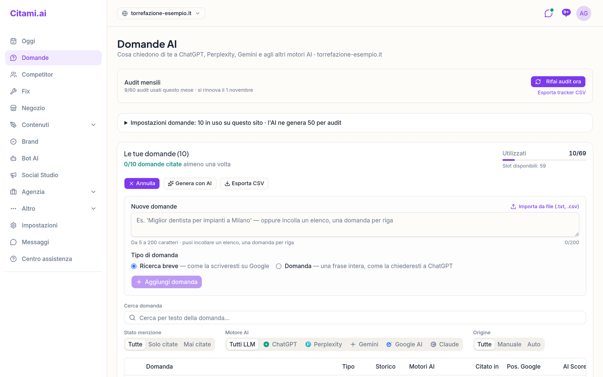Click the Brand badge icon
Viewport: 603px width, 377px height.
[13, 142]
